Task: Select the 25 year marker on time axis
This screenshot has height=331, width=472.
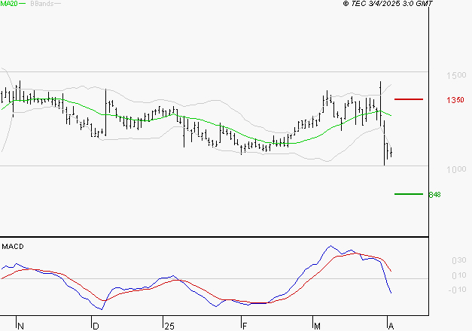Action: point(169,326)
